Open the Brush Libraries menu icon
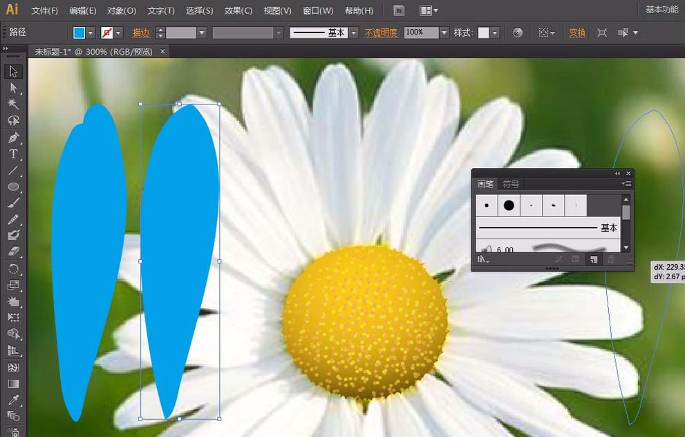This screenshot has width=685, height=437. coord(482,259)
